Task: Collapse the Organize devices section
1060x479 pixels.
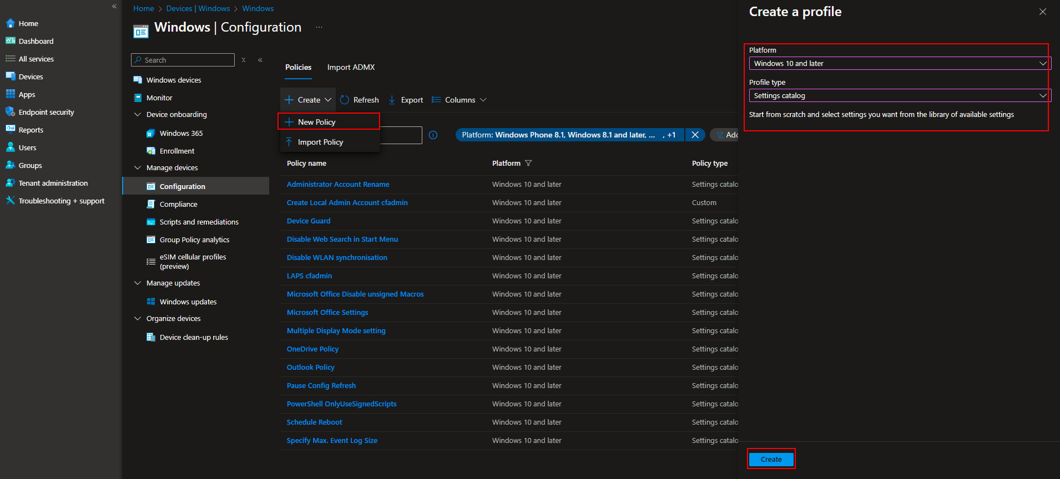Action: tap(138, 318)
